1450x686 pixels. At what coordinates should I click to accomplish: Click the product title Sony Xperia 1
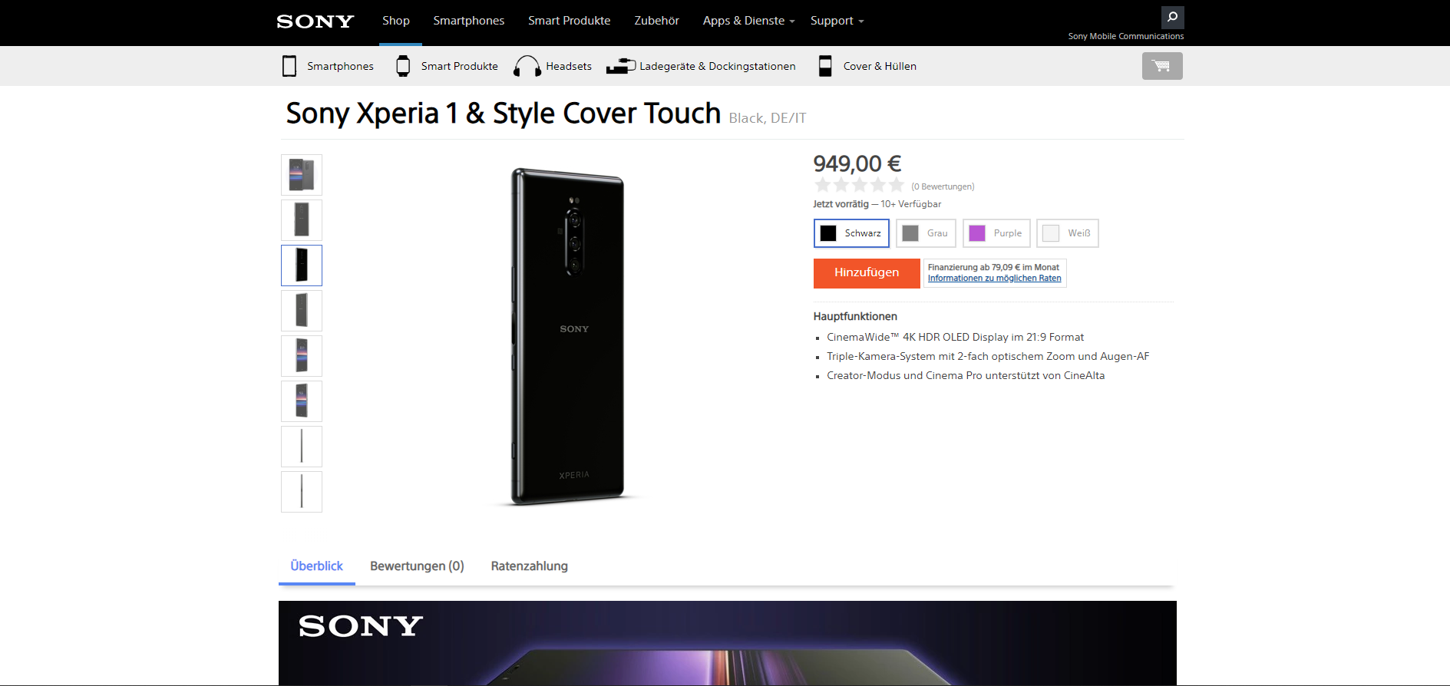[503, 114]
